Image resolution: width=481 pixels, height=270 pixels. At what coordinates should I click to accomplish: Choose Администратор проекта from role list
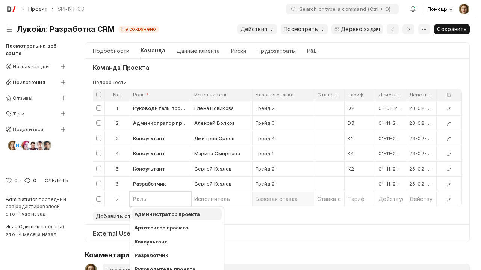(x=177, y=214)
